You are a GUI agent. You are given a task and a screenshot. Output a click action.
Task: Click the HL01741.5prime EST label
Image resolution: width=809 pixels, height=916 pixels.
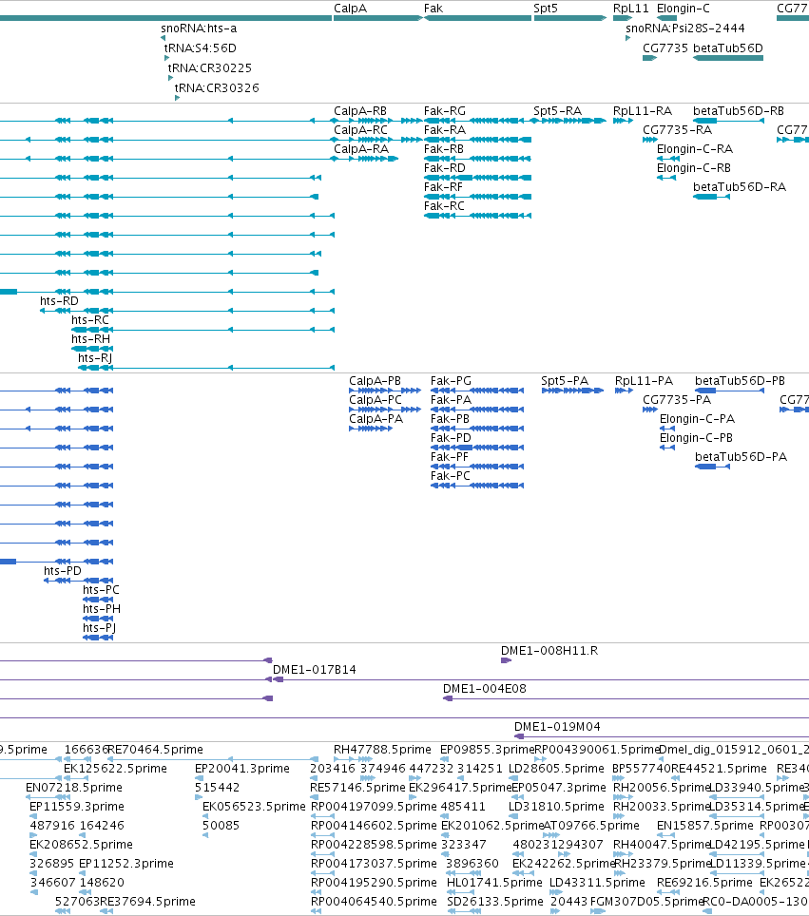click(x=494, y=882)
